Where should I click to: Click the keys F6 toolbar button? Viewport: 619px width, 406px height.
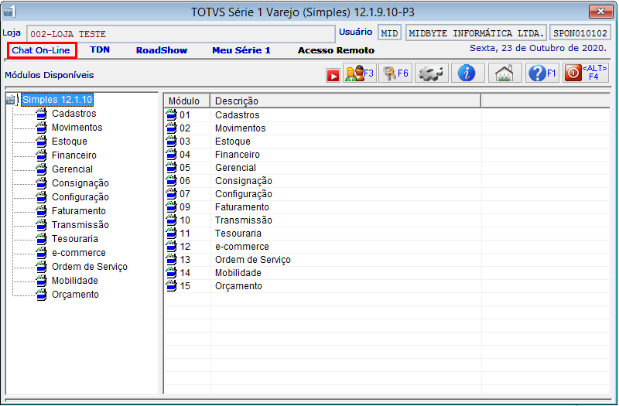click(x=395, y=73)
